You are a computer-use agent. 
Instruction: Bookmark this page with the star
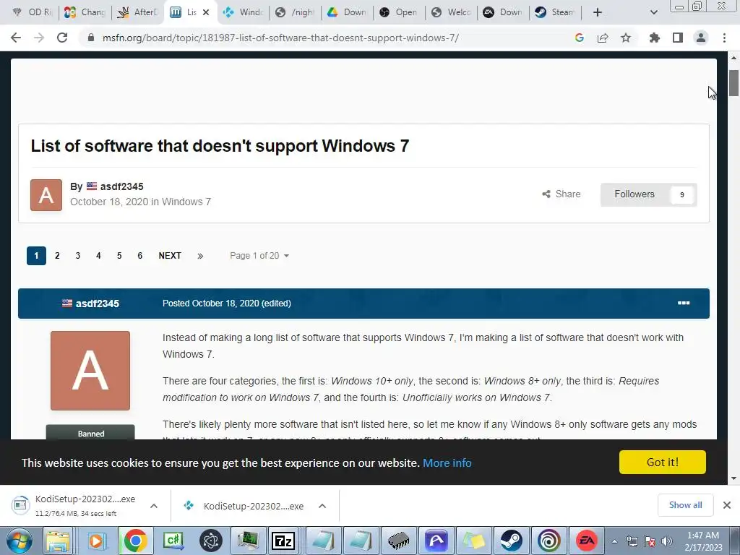[x=626, y=38]
